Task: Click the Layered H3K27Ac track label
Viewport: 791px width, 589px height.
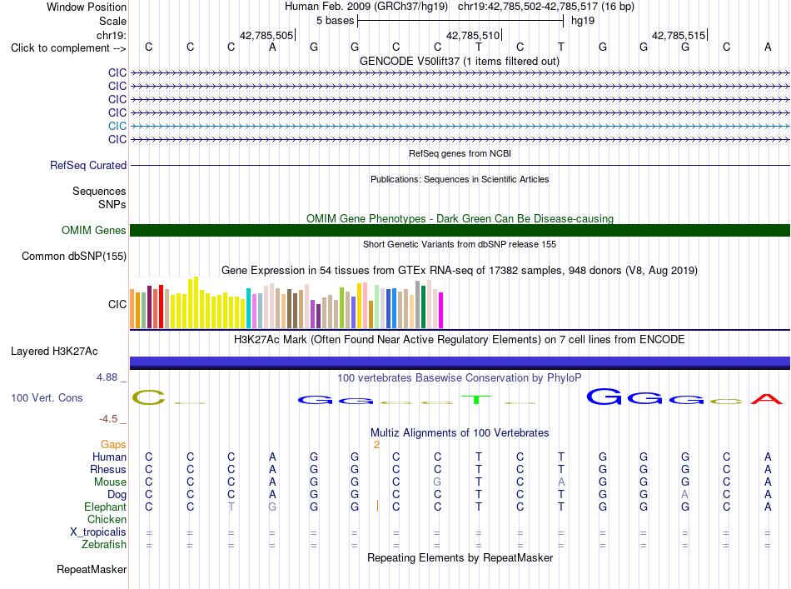Action: (54, 352)
